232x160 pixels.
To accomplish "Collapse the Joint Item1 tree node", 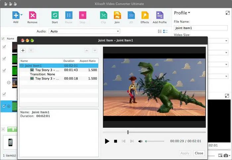I will pyautogui.click(x=22, y=66).
